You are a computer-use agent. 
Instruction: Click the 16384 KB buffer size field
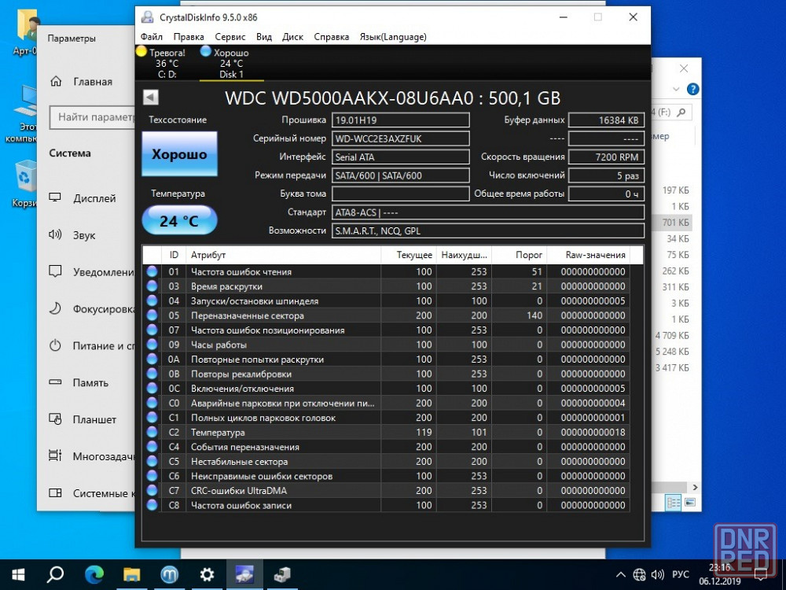(x=606, y=120)
